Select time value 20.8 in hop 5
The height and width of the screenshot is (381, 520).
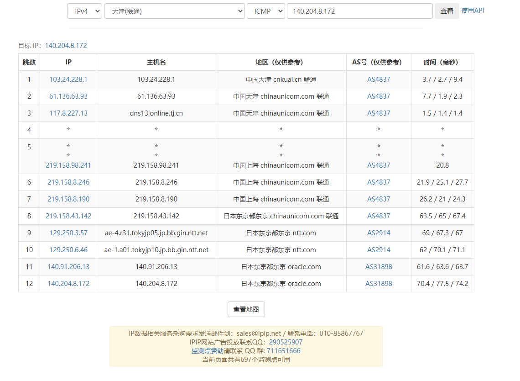coord(442,165)
